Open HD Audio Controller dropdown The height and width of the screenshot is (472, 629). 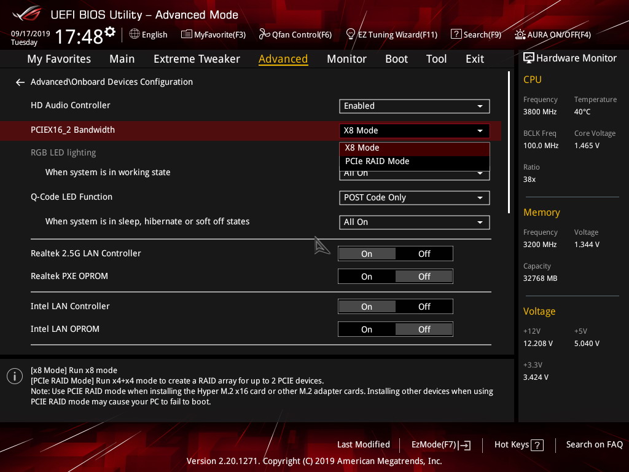coord(415,106)
